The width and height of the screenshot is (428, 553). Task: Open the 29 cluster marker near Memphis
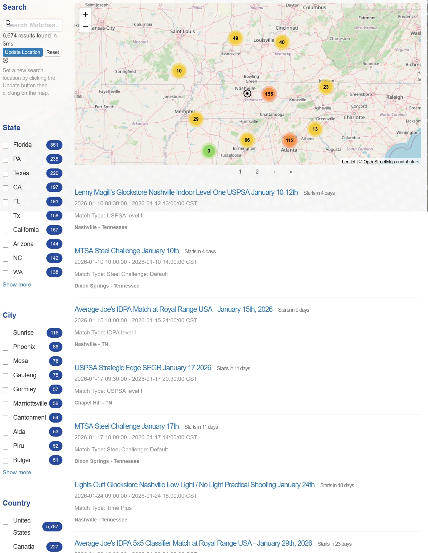tap(196, 119)
